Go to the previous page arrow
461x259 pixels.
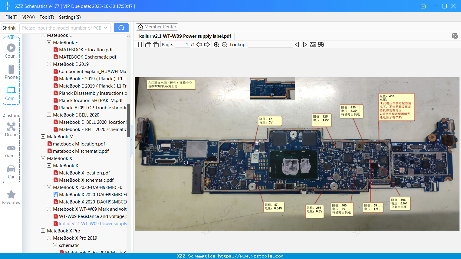(199, 45)
